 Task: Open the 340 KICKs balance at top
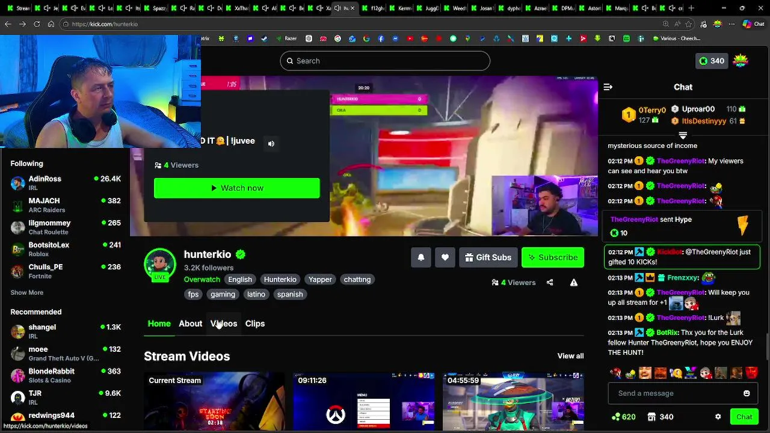click(712, 61)
